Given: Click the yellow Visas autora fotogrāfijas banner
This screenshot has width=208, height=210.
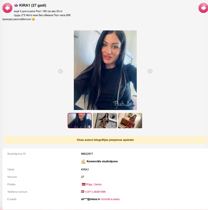Looking at the screenshot, I should [105, 140].
